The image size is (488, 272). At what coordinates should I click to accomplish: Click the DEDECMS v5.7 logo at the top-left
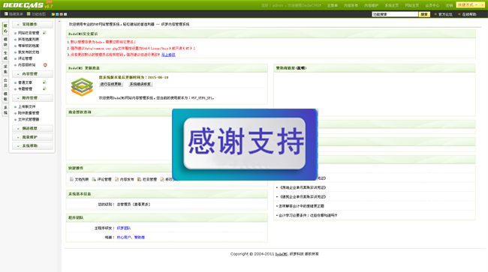[28, 5]
